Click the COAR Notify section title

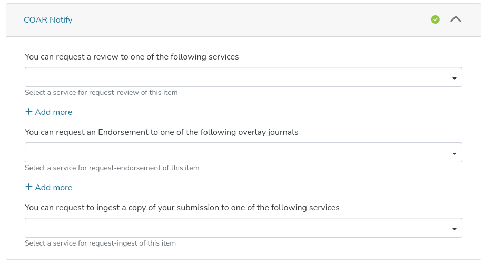click(48, 20)
